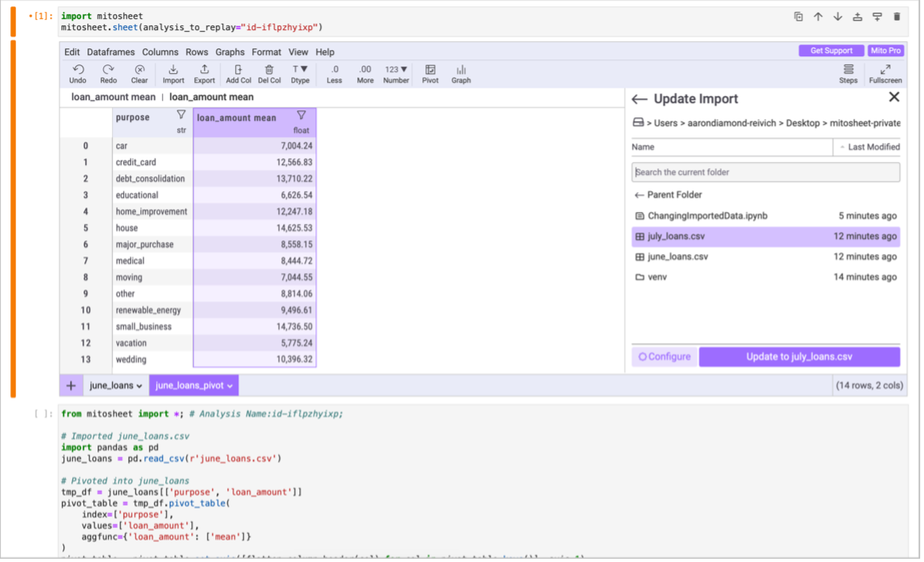
Task: Open the Pivot table tool
Action: pos(430,70)
